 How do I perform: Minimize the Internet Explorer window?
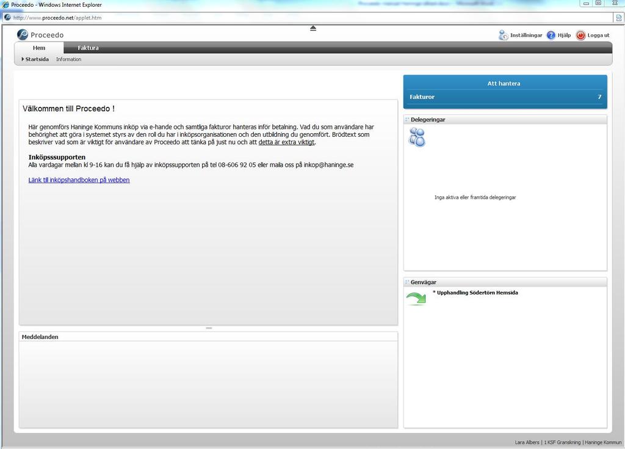[x=586, y=4]
